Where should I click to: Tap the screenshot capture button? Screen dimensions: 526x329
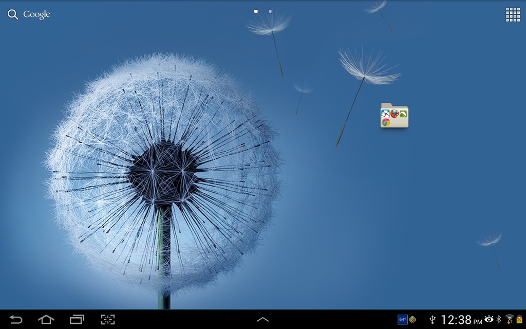click(108, 320)
